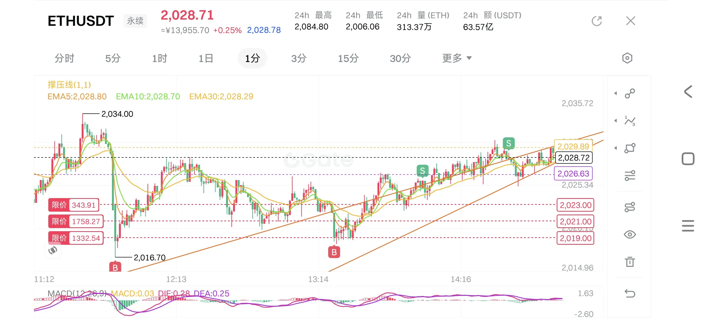Expand the 更多 timeframe dropdown

point(457,58)
